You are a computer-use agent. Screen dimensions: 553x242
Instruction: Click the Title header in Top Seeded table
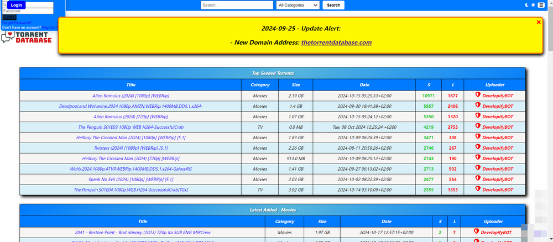[x=131, y=85]
